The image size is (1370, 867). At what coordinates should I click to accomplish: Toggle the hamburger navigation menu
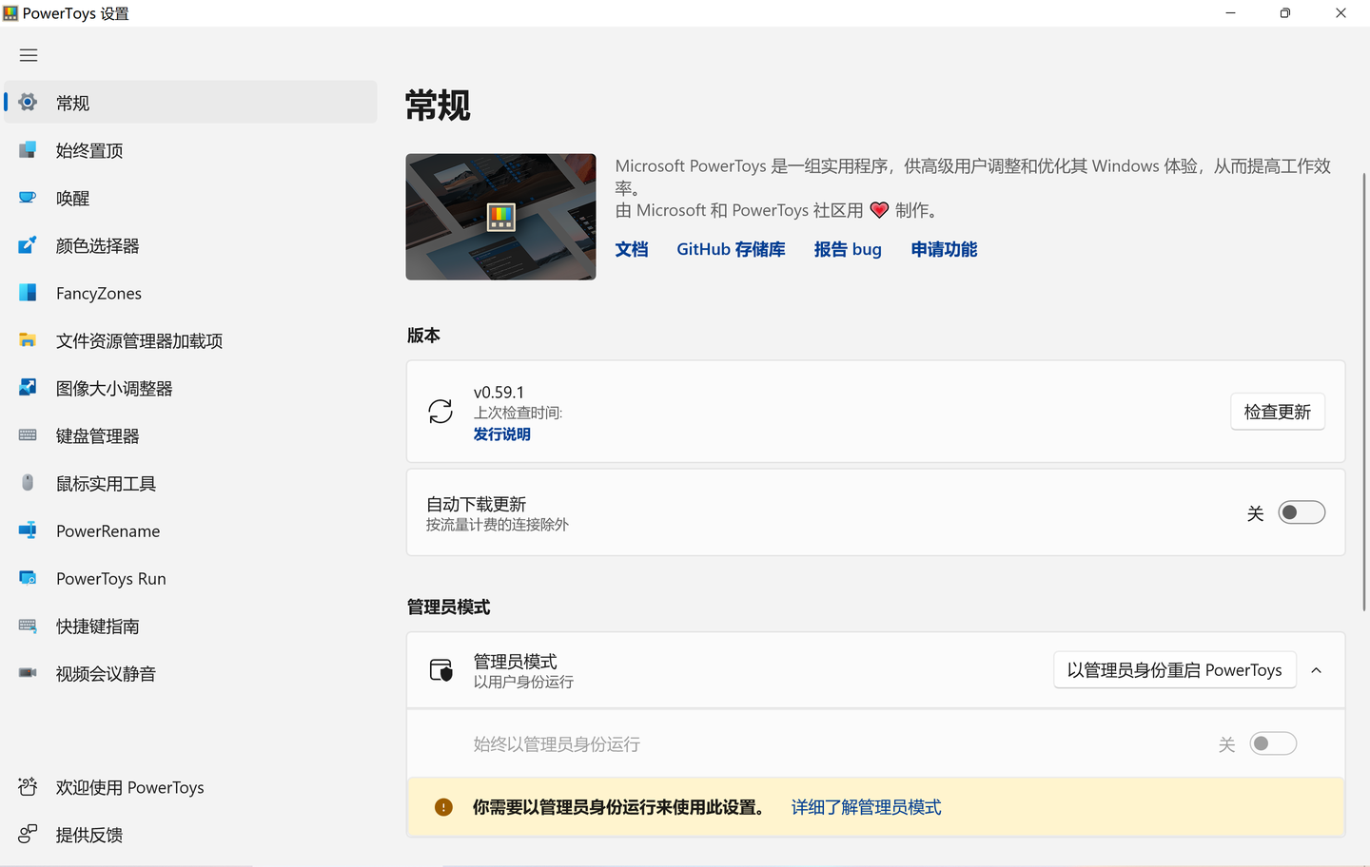[28, 54]
